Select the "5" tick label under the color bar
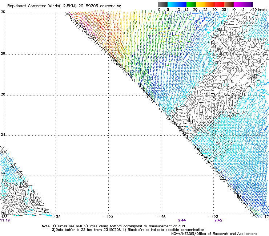269x236 pixels. [x=168, y=10]
